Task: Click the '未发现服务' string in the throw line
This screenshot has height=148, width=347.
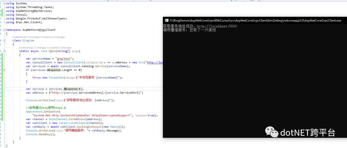Action: click(86, 78)
